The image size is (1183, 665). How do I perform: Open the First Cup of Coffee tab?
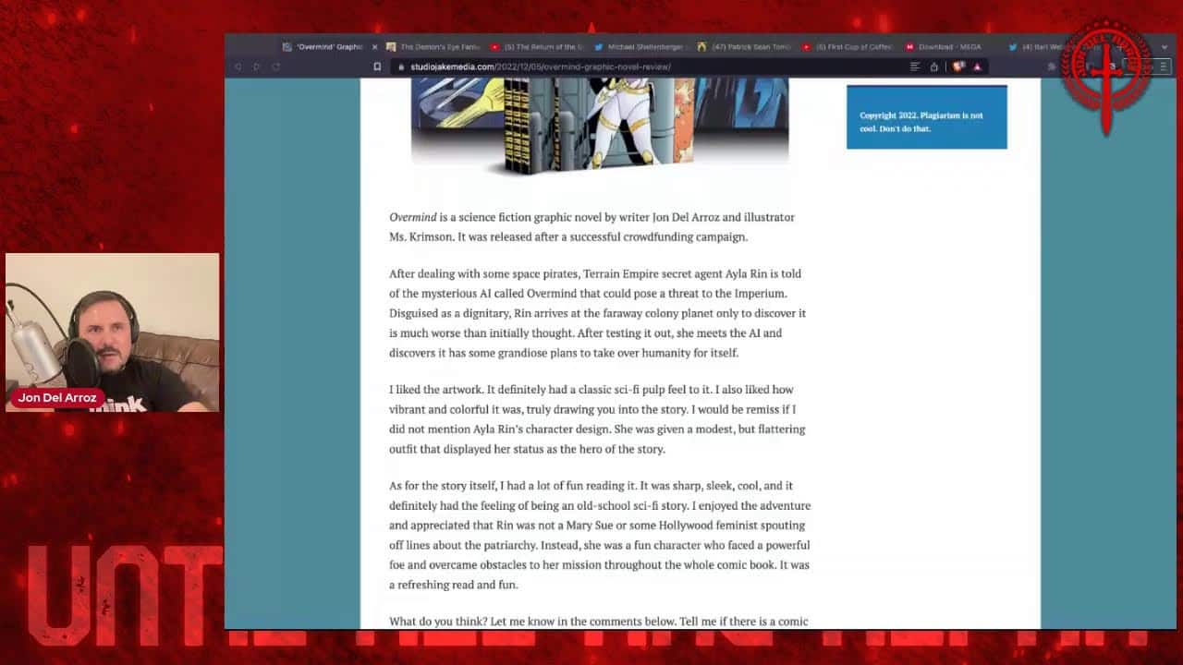coord(852,47)
